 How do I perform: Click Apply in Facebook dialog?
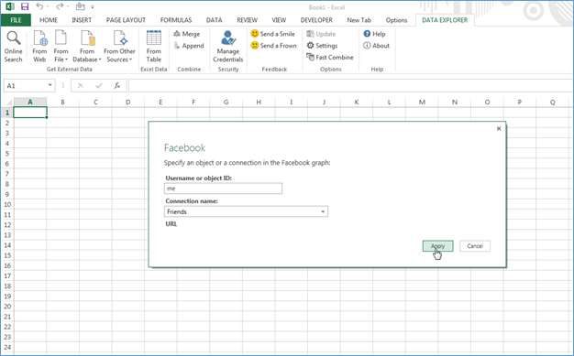tap(437, 246)
